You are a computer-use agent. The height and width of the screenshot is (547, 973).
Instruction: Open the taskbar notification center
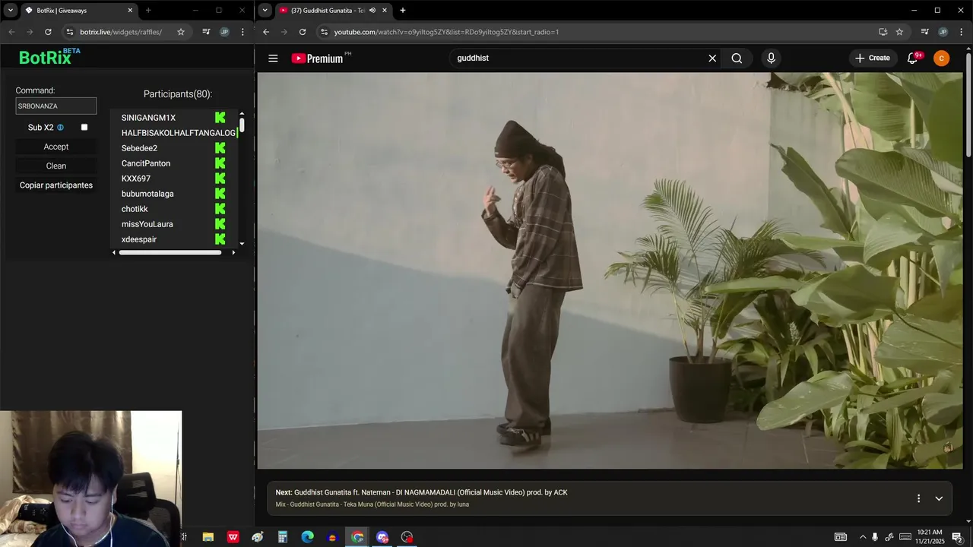pyautogui.click(x=958, y=537)
